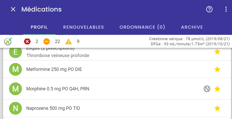Toggle favorite star for Metformine
This screenshot has width=232, height=119.
click(x=217, y=69)
